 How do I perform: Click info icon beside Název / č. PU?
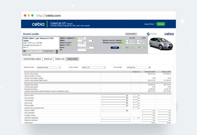tap(71, 45)
